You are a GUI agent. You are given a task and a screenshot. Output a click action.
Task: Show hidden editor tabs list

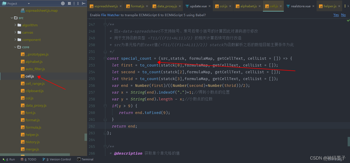coord(346,6)
